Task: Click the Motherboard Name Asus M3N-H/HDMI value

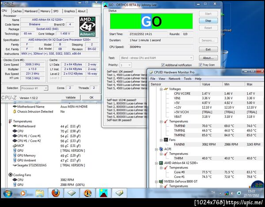Action: click(x=74, y=107)
